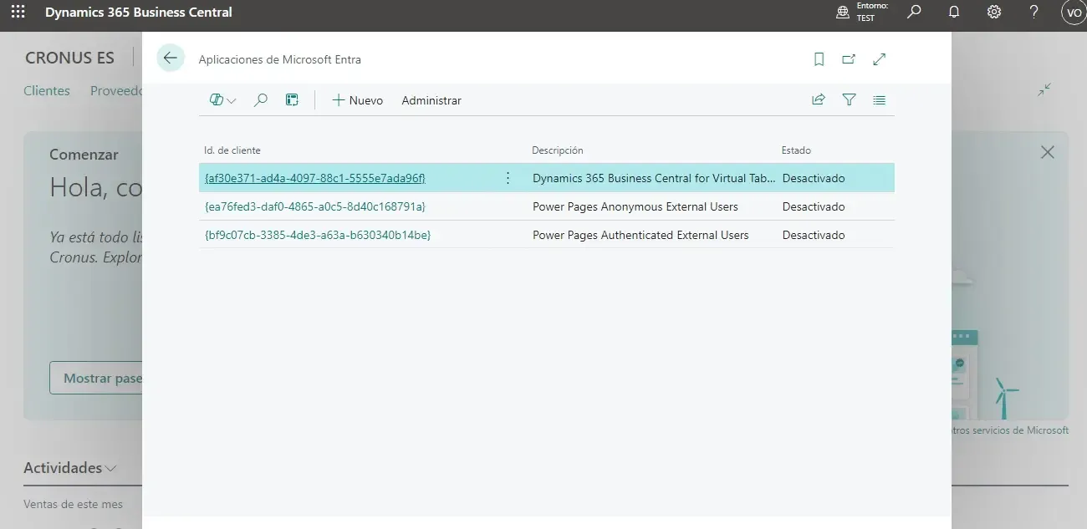The width and height of the screenshot is (1087, 529).
Task: Open the share icon in toolbar
Action: coord(819,100)
